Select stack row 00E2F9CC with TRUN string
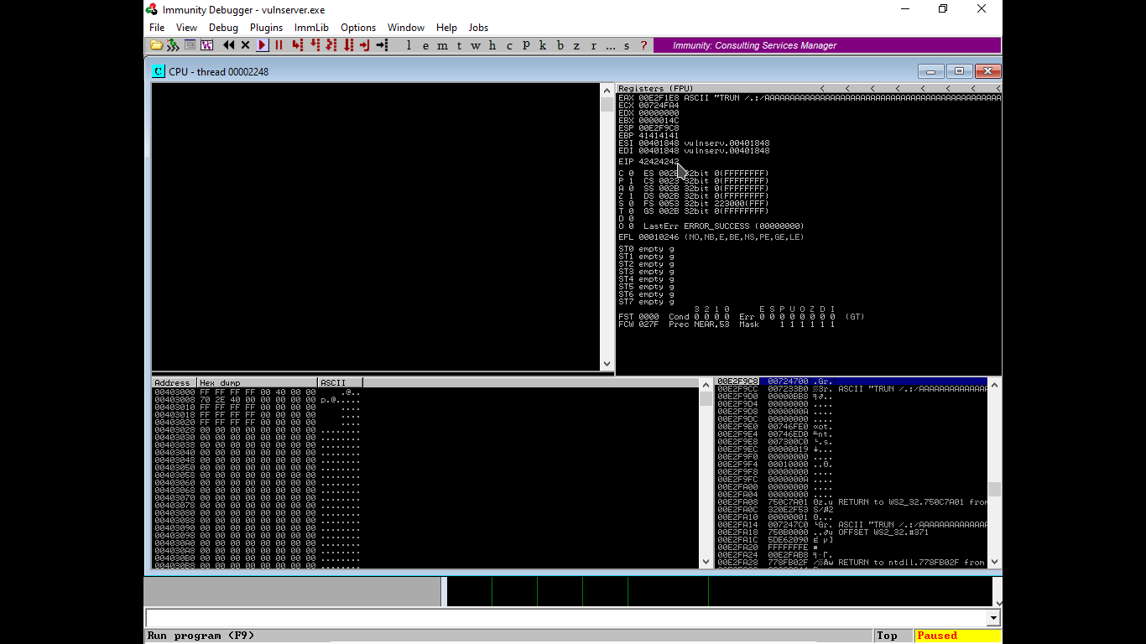The height and width of the screenshot is (644, 1146). pos(852,389)
